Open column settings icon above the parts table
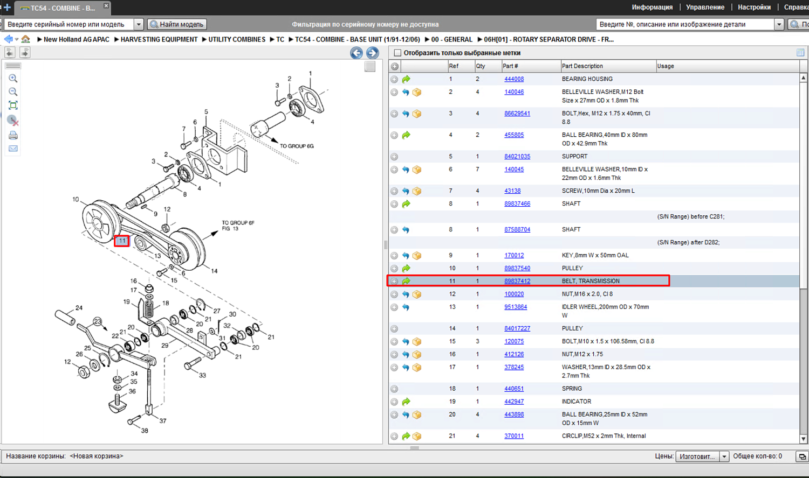The image size is (809, 478). pos(800,53)
